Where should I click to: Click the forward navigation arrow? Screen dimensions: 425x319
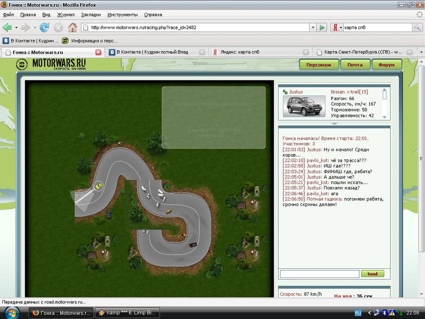[25, 27]
